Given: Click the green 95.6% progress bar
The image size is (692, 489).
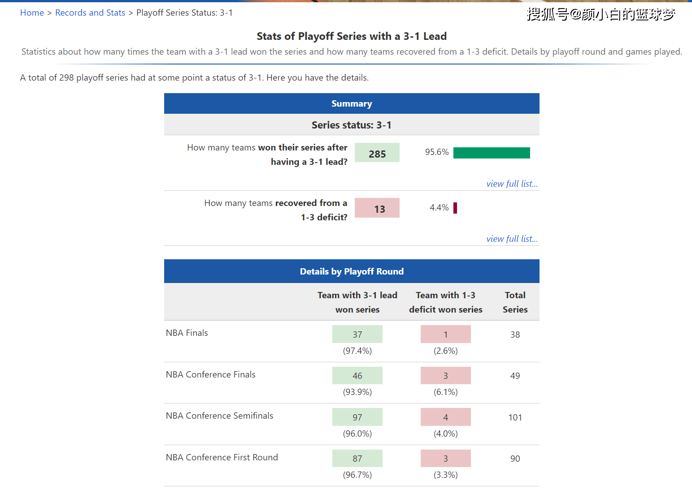Looking at the screenshot, I should coord(492,153).
